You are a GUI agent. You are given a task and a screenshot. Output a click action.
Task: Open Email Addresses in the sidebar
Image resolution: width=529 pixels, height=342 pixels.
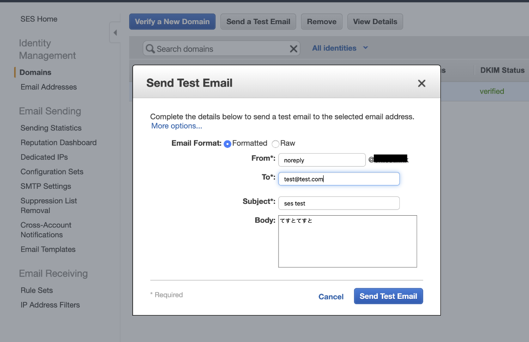pyautogui.click(x=48, y=87)
